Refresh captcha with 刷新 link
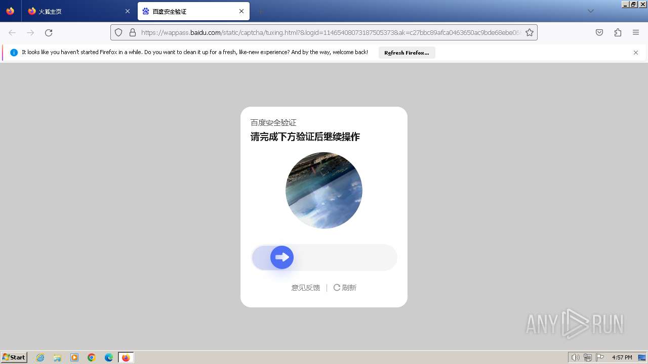Viewport: 648px width, 364px height. 345,288
